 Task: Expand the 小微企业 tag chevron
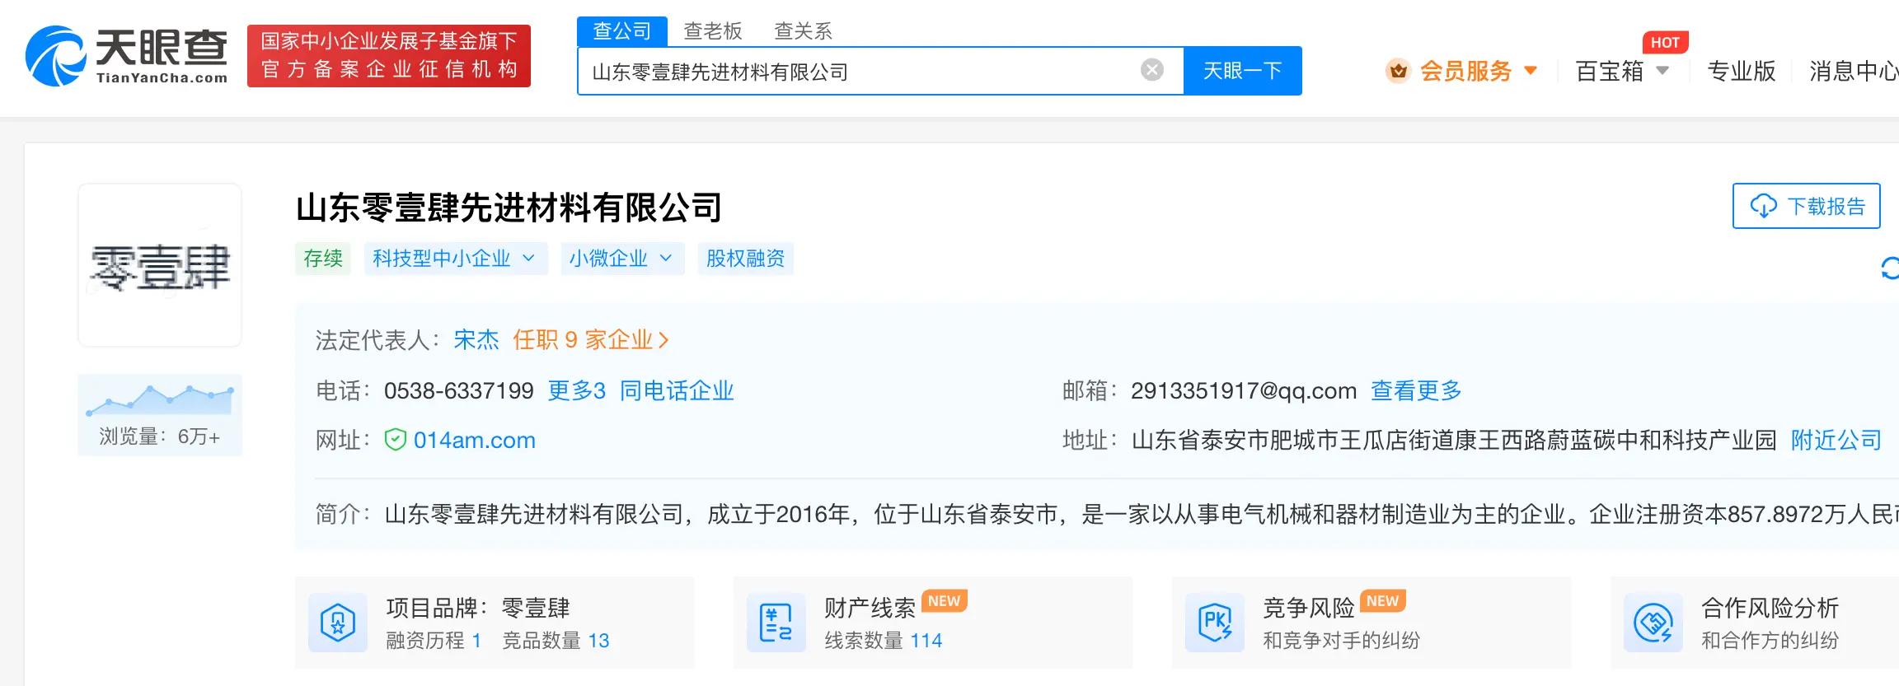666,259
